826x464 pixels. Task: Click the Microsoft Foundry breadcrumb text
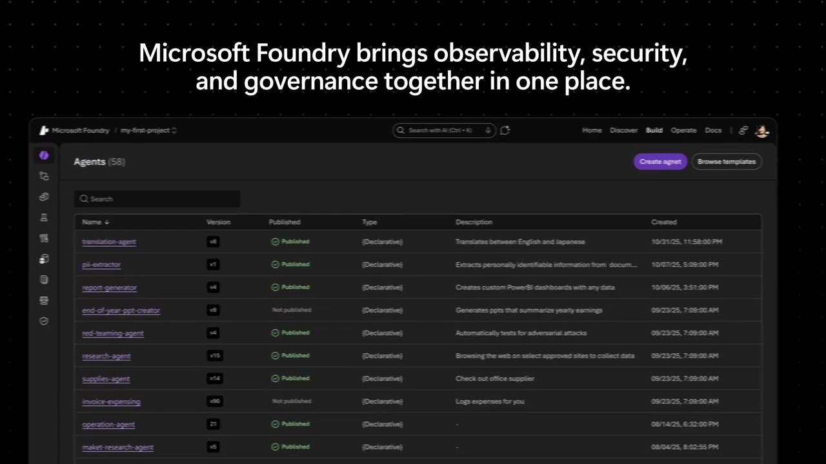[x=81, y=130]
